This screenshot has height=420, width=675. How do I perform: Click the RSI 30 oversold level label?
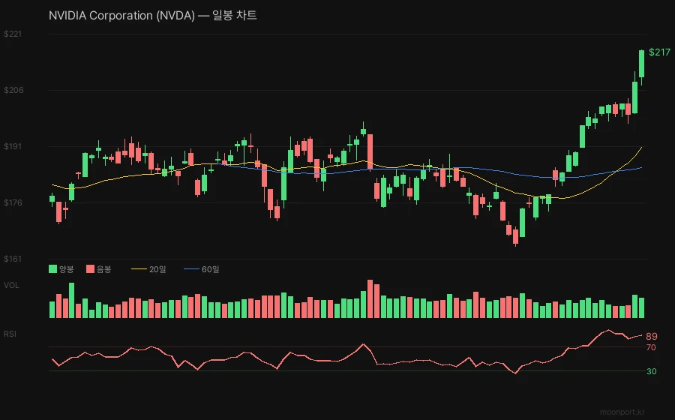[652, 371]
